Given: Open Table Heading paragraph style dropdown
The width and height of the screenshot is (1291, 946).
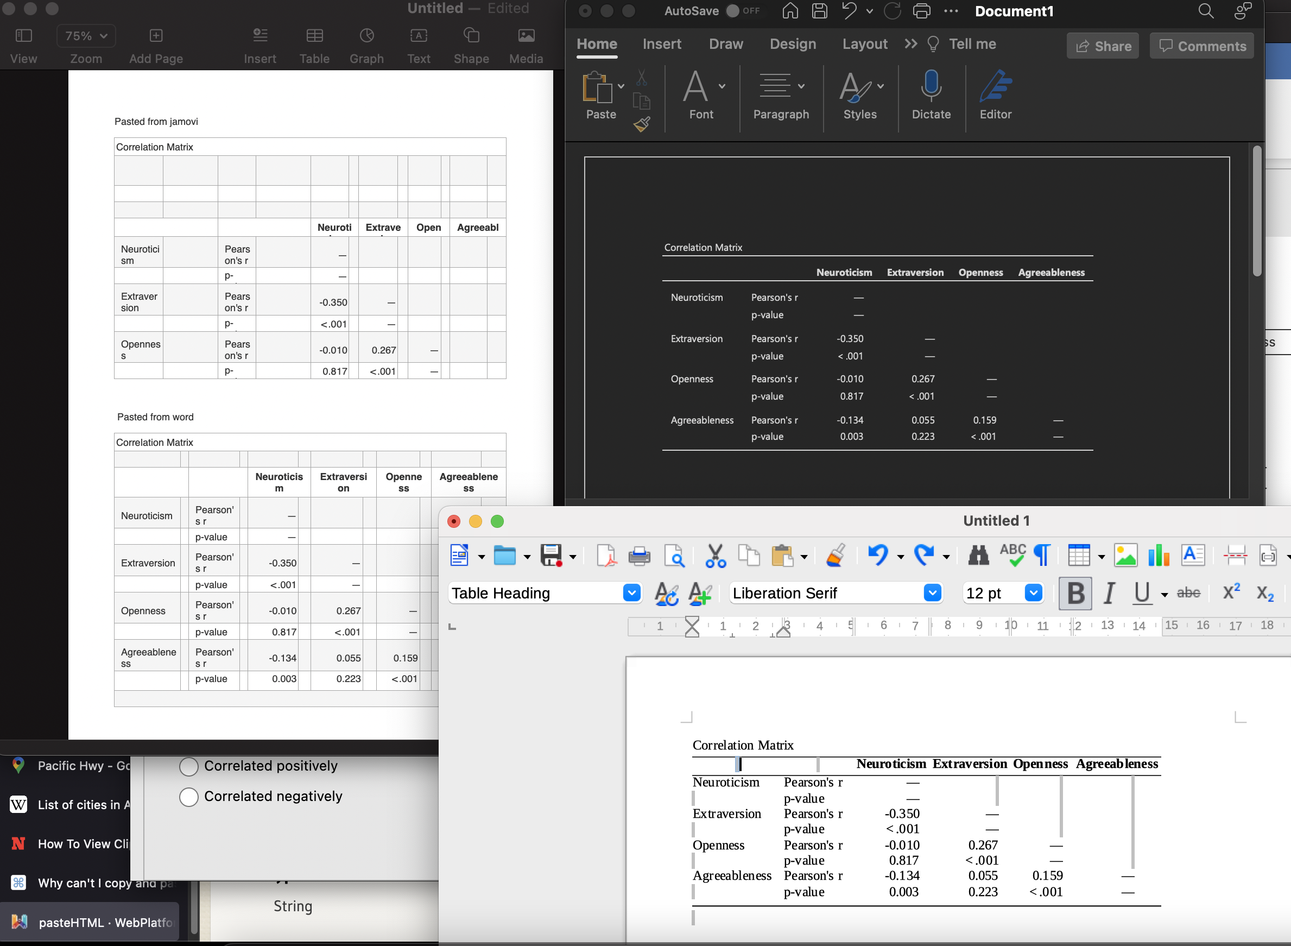Looking at the screenshot, I should tap(631, 592).
